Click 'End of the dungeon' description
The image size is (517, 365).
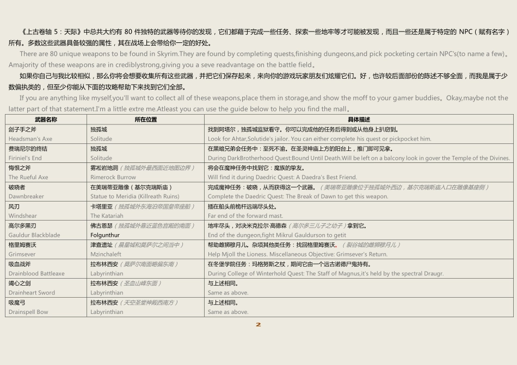[x=277, y=235]
